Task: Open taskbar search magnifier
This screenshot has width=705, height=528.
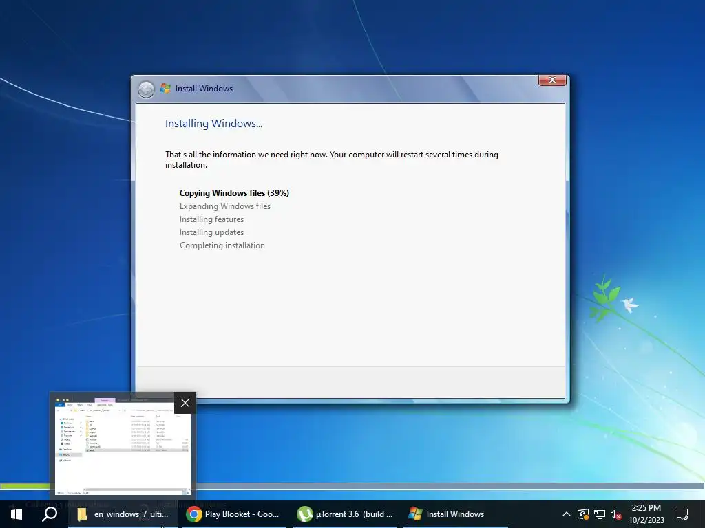Action: coord(50,514)
